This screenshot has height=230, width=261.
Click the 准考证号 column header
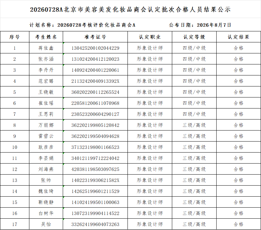tap(95, 37)
